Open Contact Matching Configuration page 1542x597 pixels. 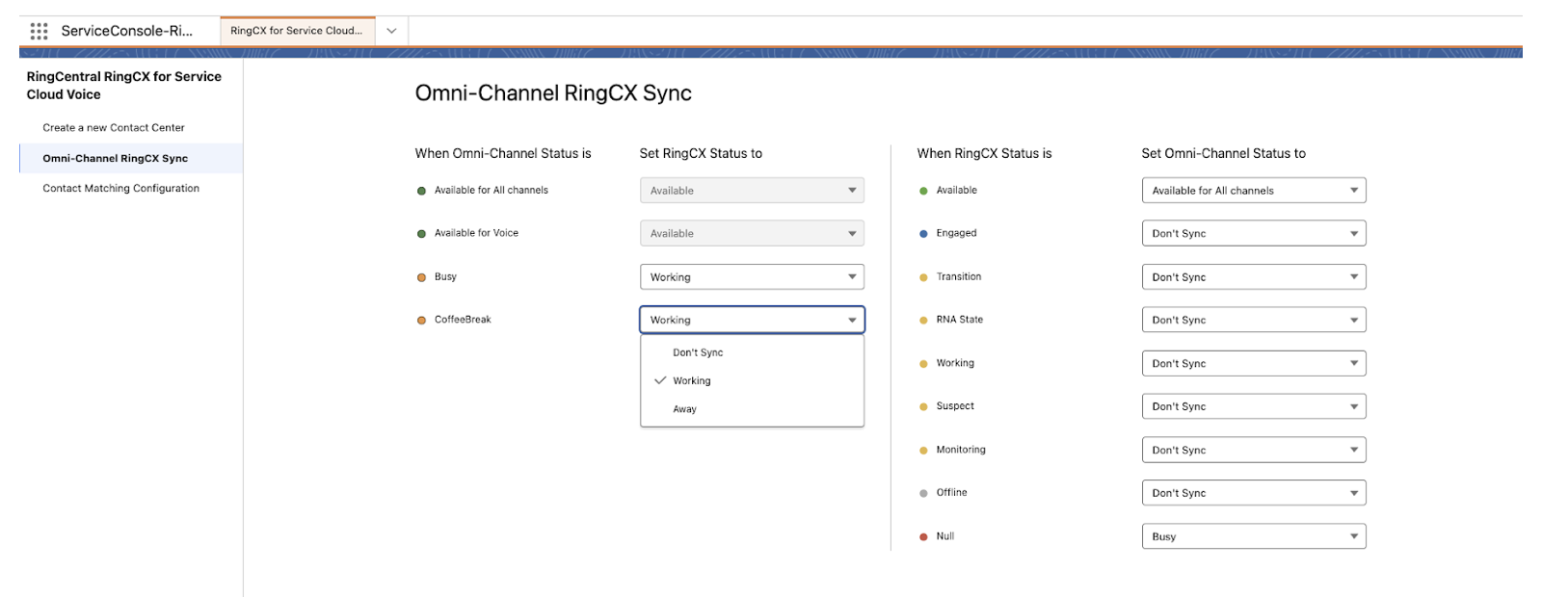(121, 189)
